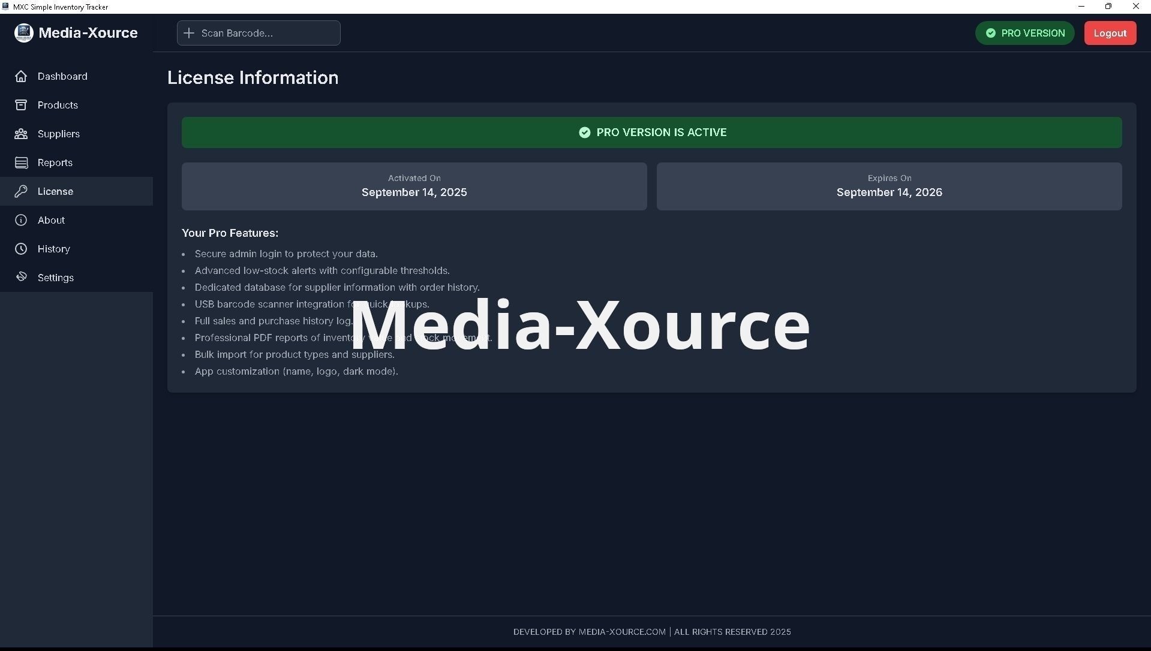Click the plus icon in barcode field
Screen dimensions: 1151x651
tap(189, 33)
